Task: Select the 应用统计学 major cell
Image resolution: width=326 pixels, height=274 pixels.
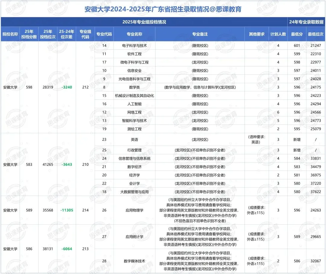Action: (135, 237)
